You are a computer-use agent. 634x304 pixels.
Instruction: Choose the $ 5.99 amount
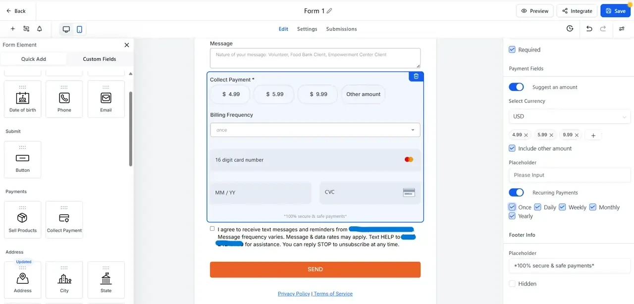tap(274, 94)
